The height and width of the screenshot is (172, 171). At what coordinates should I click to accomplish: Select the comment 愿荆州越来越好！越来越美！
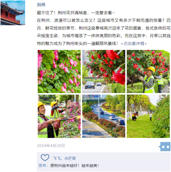[x=74, y=165]
